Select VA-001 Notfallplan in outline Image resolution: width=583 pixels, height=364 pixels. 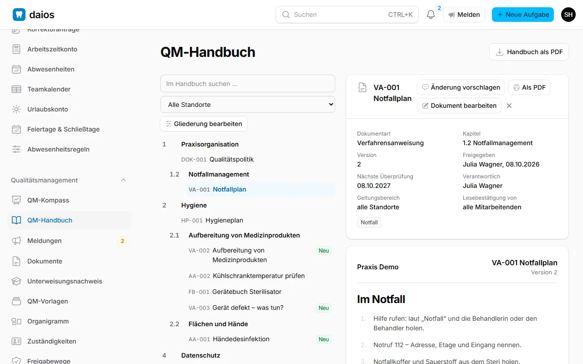261,189
